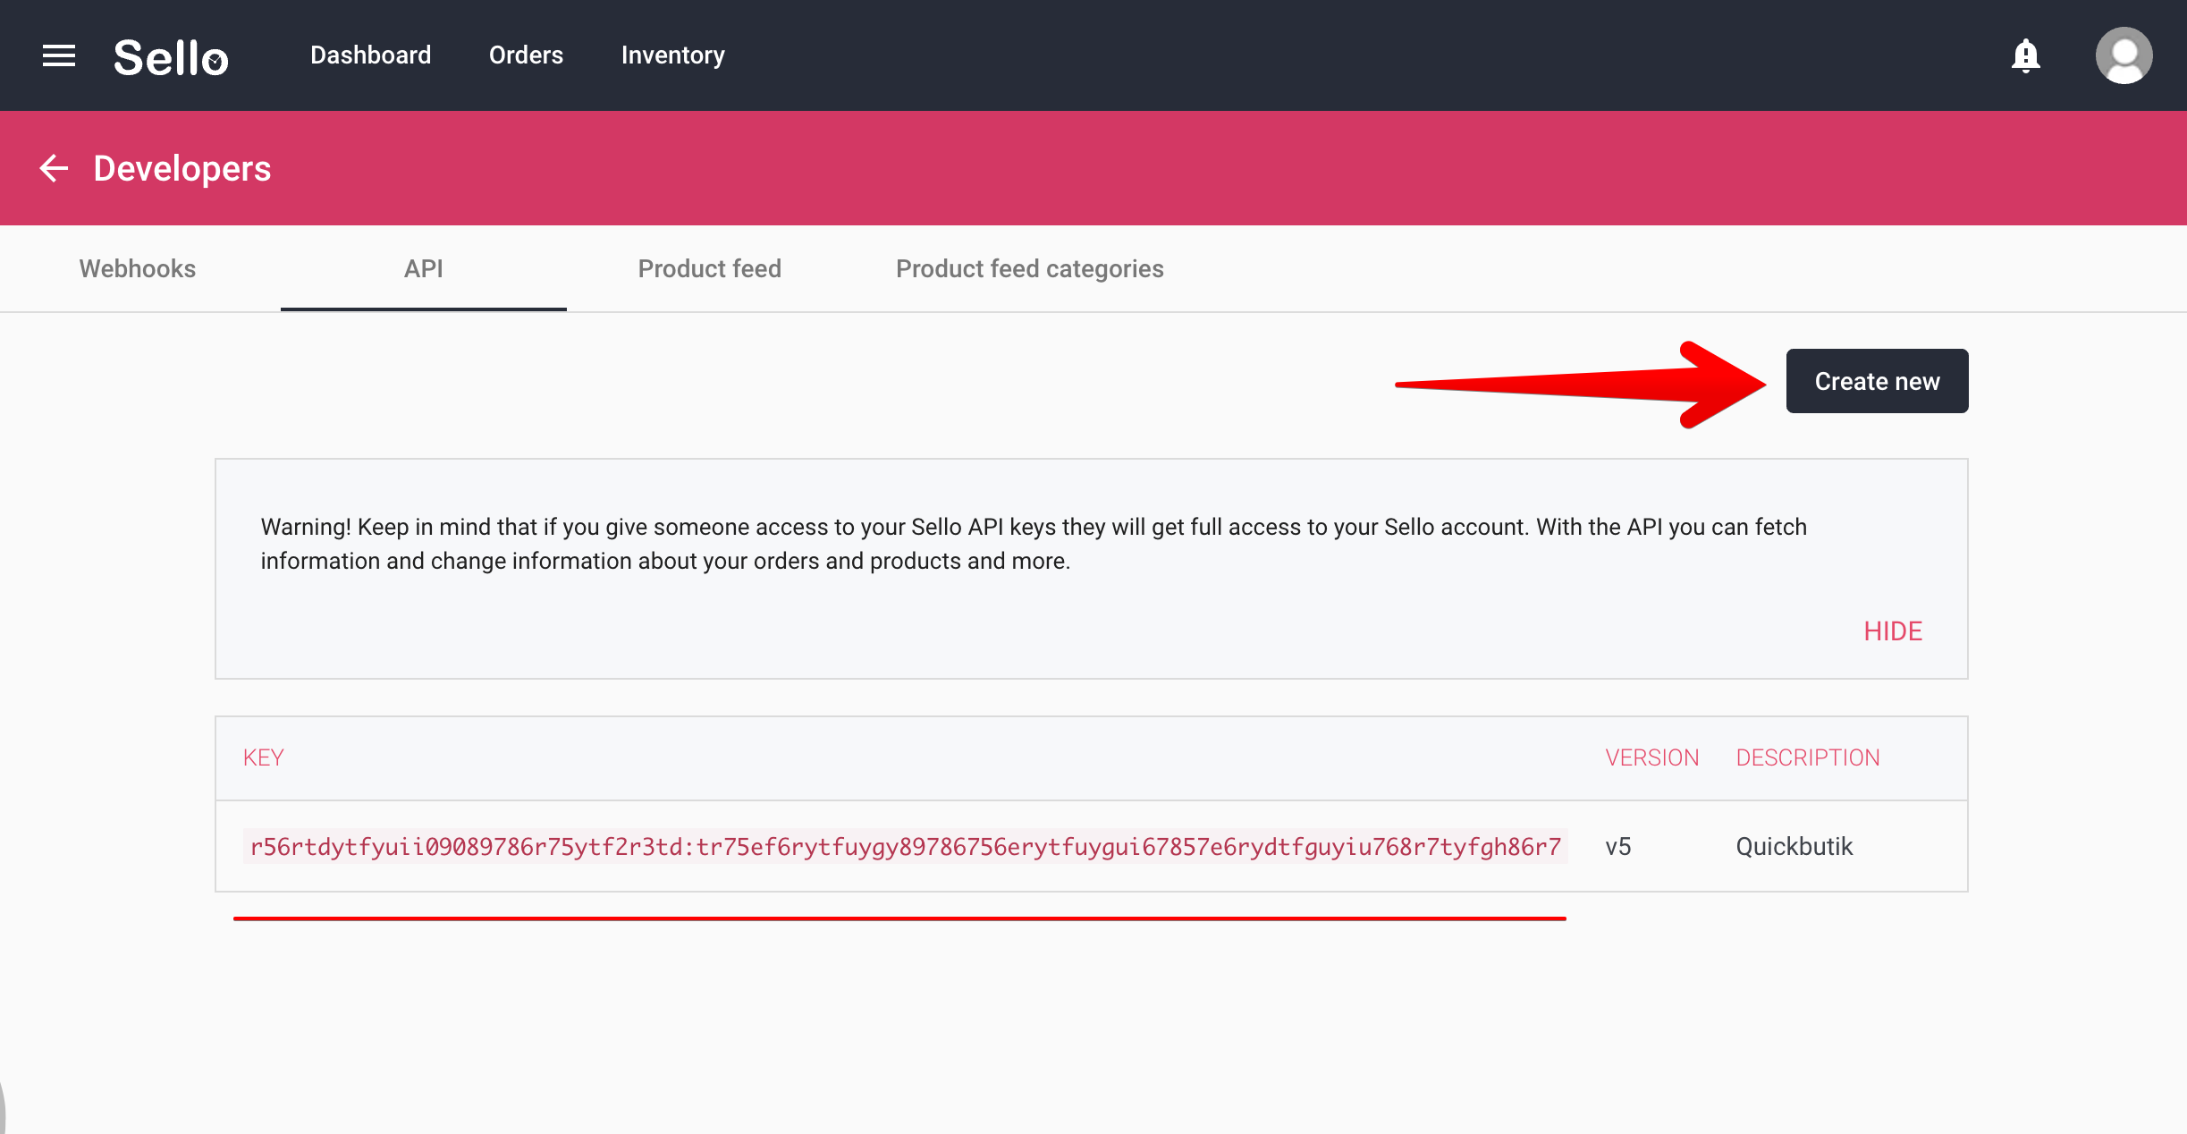Select the API tab
The height and width of the screenshot is (1134, 2187).
[424, 268]
